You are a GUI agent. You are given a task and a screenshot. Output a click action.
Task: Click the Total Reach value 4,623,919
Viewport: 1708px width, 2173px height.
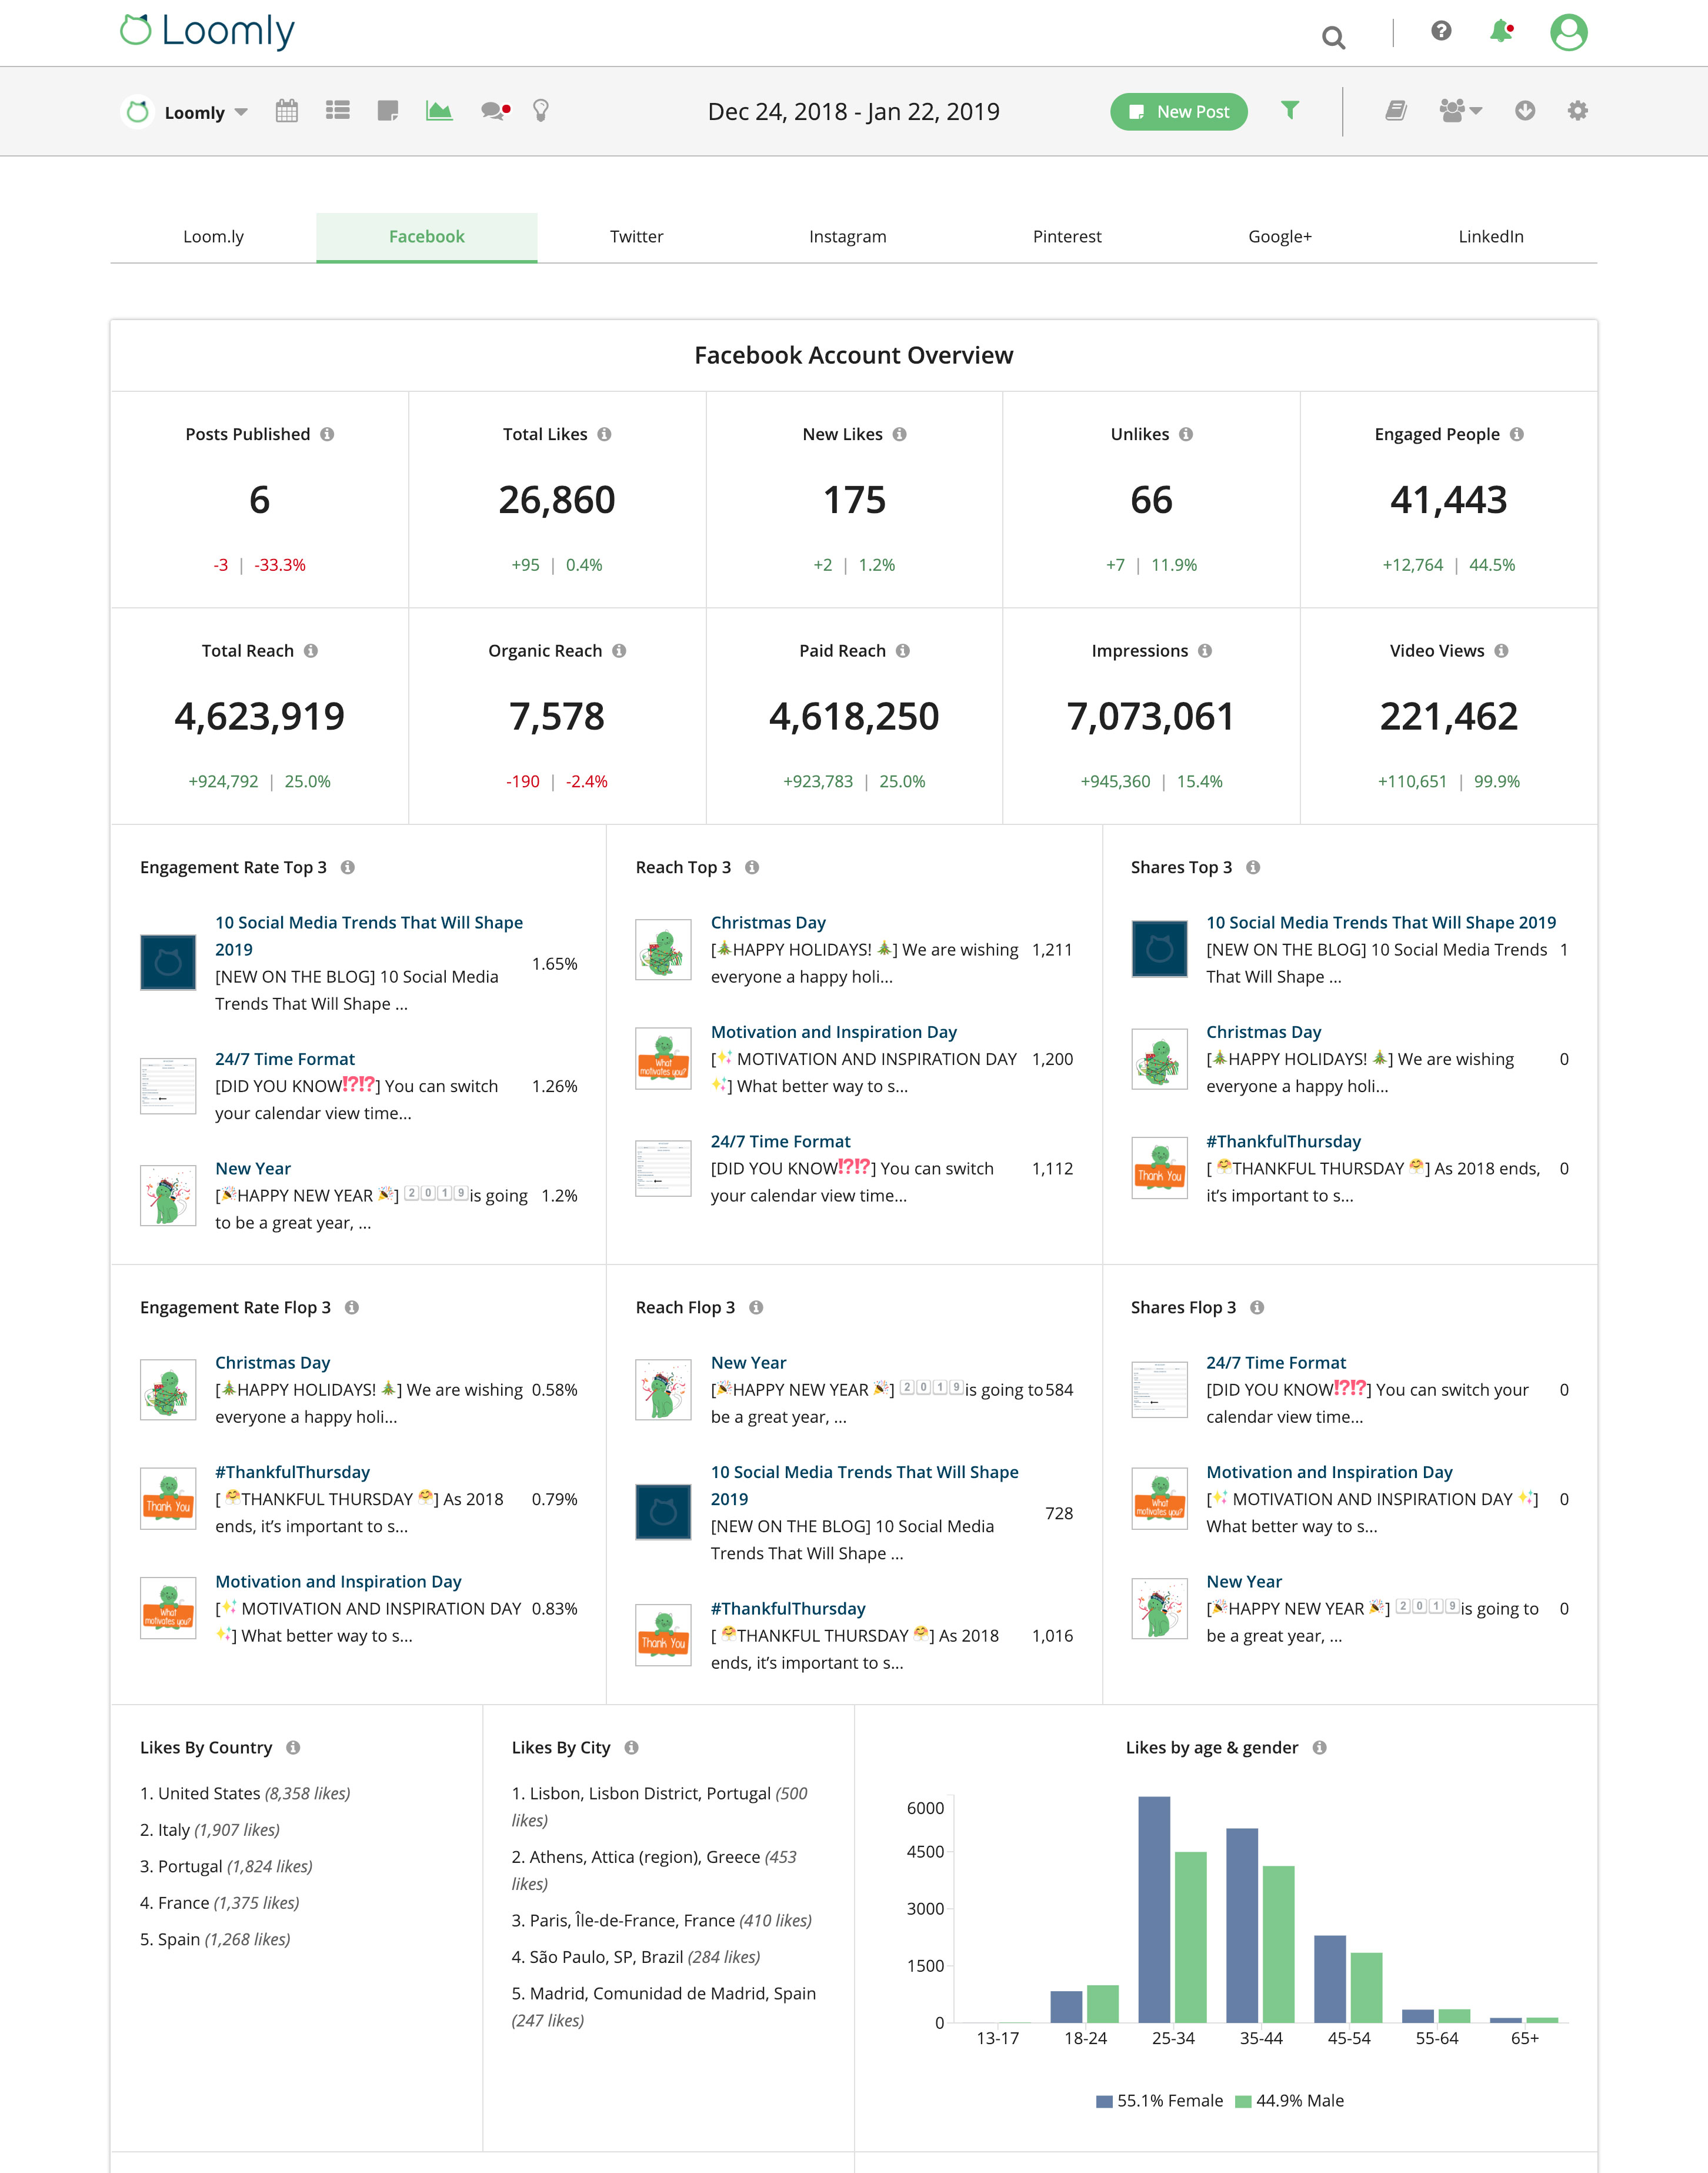click(x=259, y=716)
